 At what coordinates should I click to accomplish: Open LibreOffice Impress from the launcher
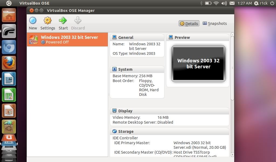coord(9,111)
